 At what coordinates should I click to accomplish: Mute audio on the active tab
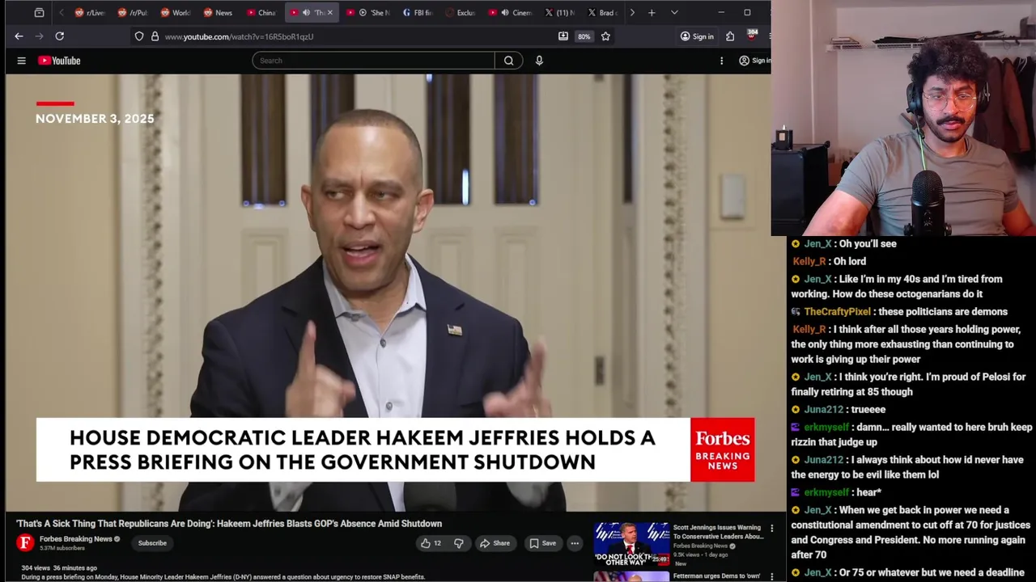pos(306,13)
